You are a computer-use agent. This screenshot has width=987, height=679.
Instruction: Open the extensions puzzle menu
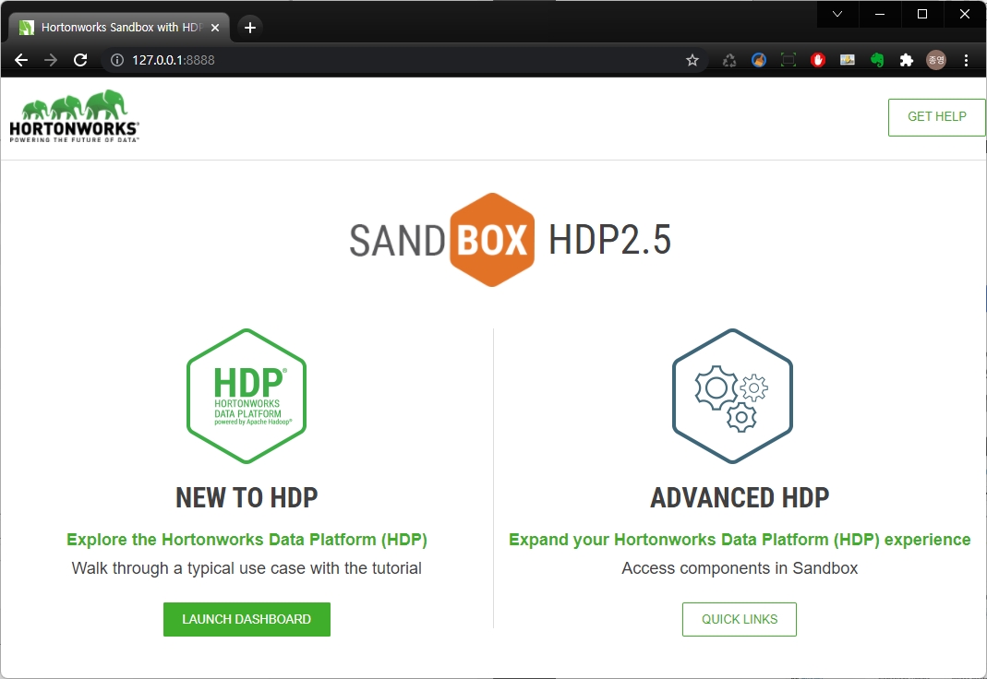(x=907, y=60)
